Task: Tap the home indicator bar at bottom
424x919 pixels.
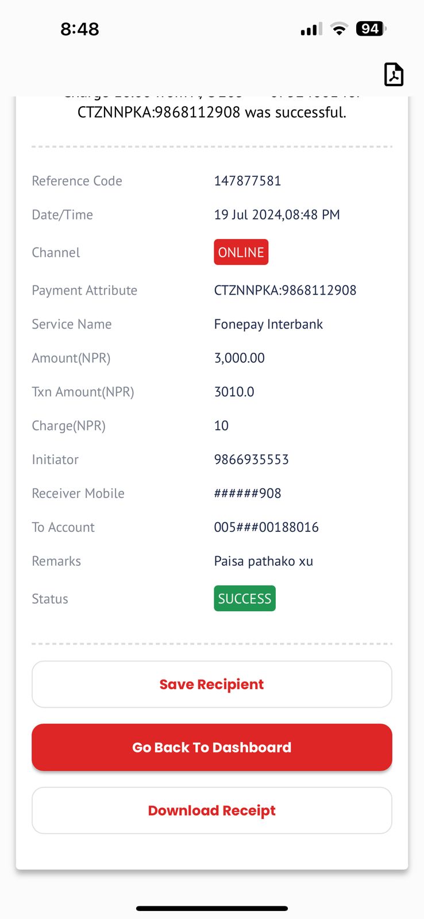Action: [212, 909]
